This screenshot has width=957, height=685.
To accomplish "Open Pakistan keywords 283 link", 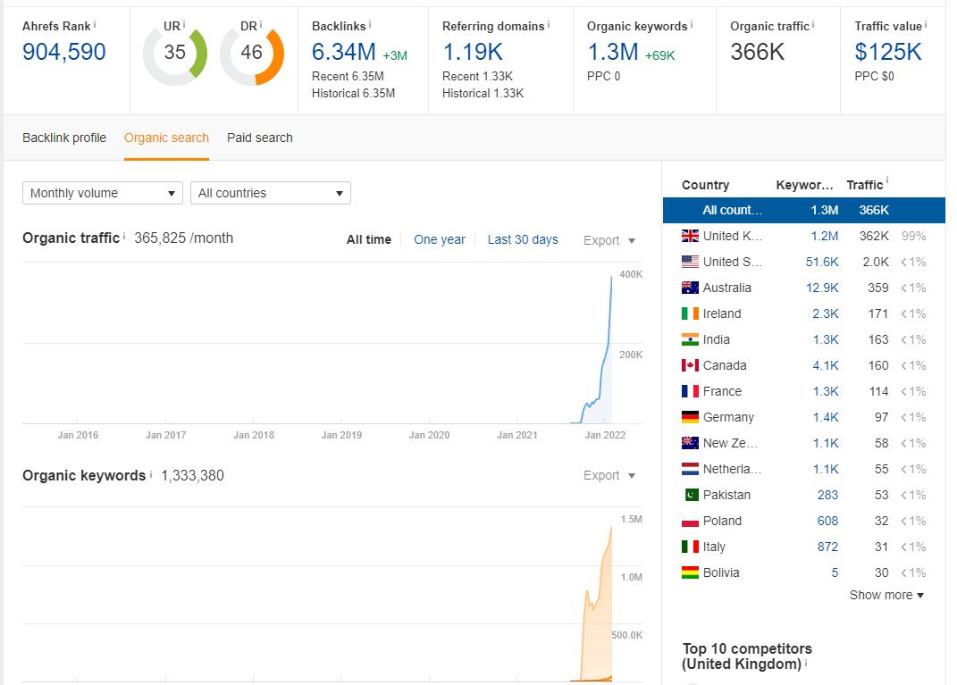I will pyautogui.click(x=827, y=495).
